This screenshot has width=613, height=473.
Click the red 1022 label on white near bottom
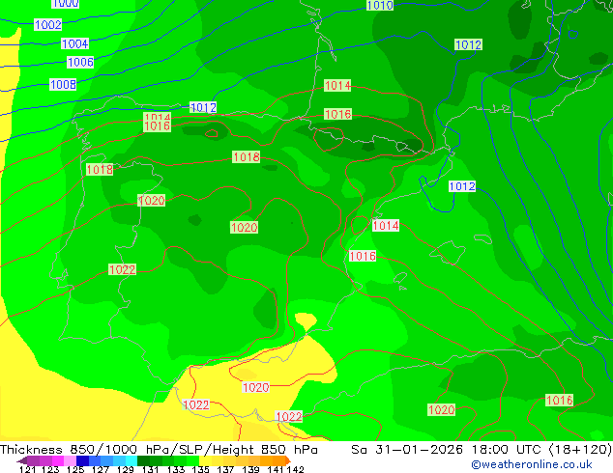click(289, 416)
